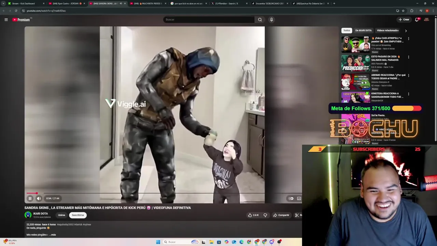This screenshot has height=246, width=437.
Task: Click the Unirse join button
Action: pyautogui.click(x=61, y=215)
